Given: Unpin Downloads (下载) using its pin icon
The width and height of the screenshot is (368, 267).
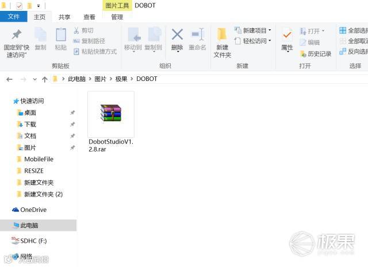Looking at the screenshot, I should pyautogui.click(x=72, y=124).
